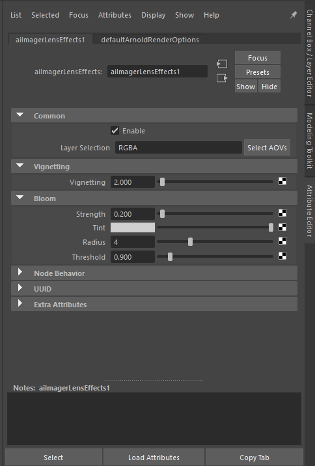
Task: Open the List menu
Action: point(16,15)
